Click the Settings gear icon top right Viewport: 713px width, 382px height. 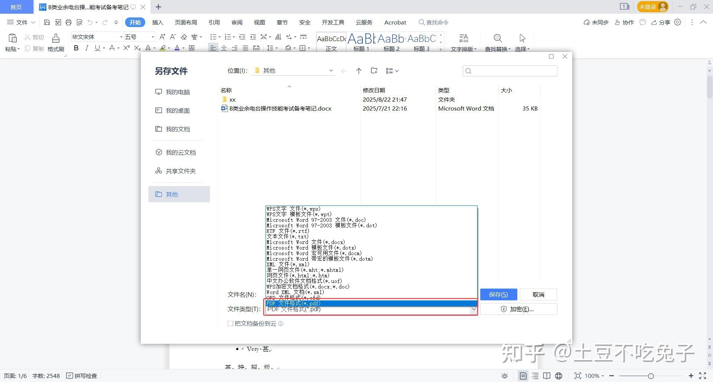tap(678, 22)
